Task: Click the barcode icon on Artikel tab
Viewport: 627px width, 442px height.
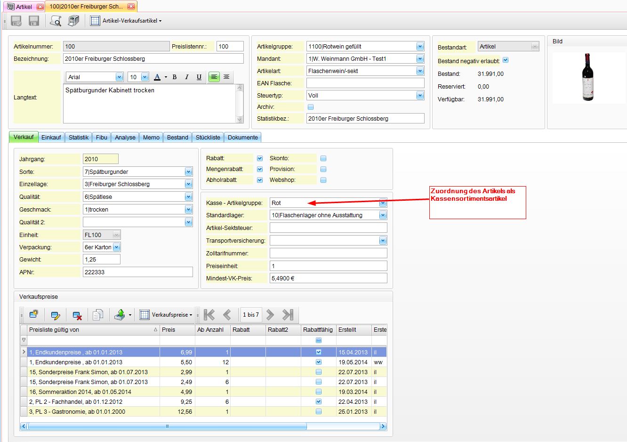Action: click(x=11, y=7)
